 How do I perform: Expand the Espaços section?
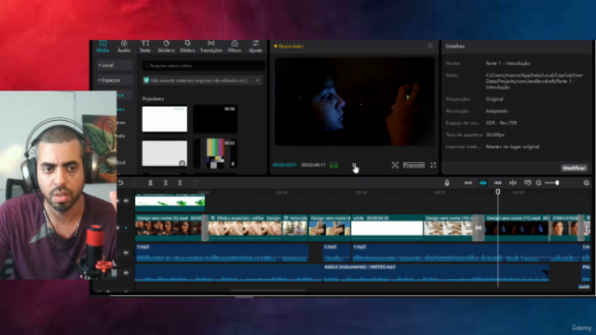click(x=114, y=80)
